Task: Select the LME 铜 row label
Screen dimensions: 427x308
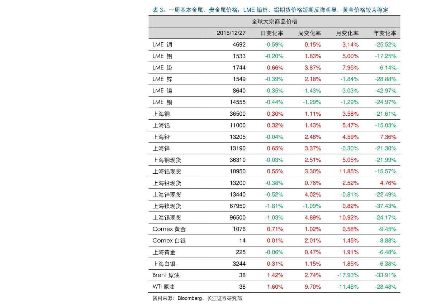Action: [x=162, y=45]
